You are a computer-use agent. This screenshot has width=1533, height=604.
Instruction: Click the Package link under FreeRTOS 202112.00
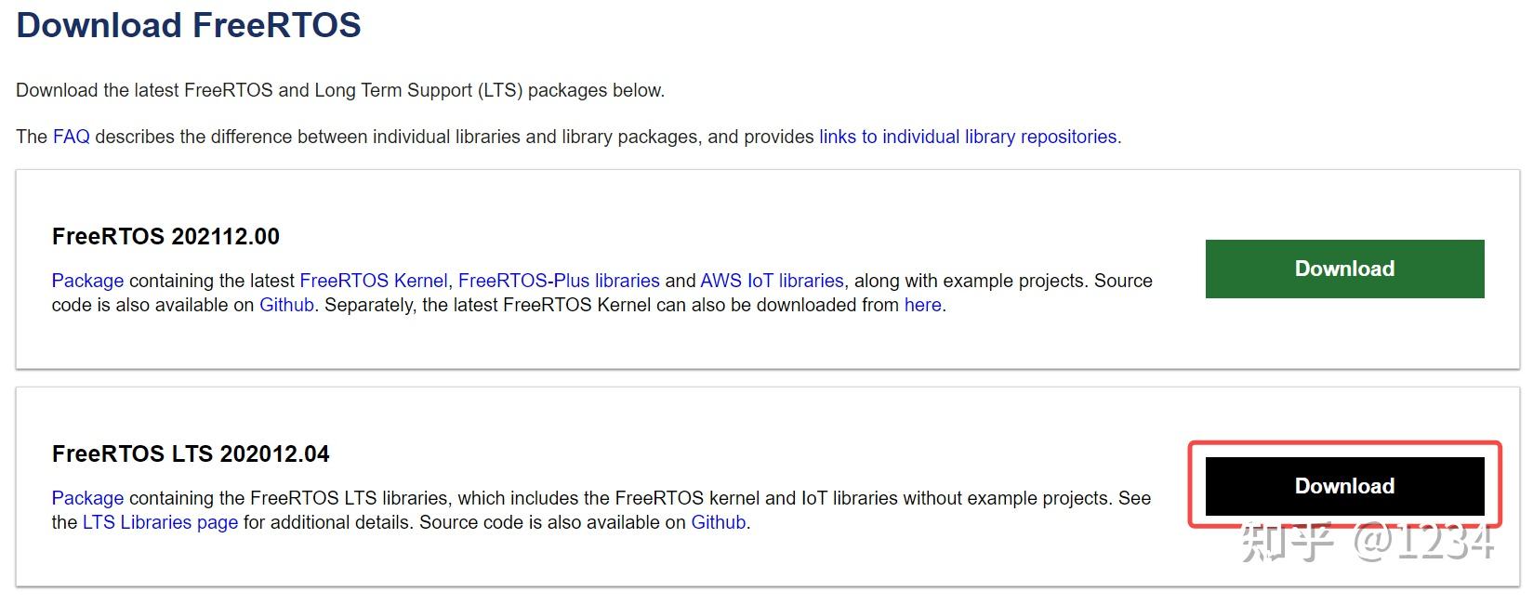(86, 280)
